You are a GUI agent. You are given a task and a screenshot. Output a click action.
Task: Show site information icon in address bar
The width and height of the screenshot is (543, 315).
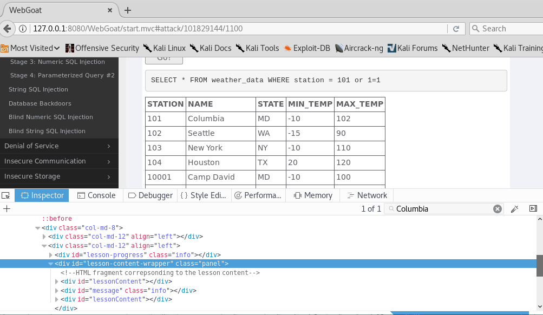pyautogui.click(x=23, y=29)
